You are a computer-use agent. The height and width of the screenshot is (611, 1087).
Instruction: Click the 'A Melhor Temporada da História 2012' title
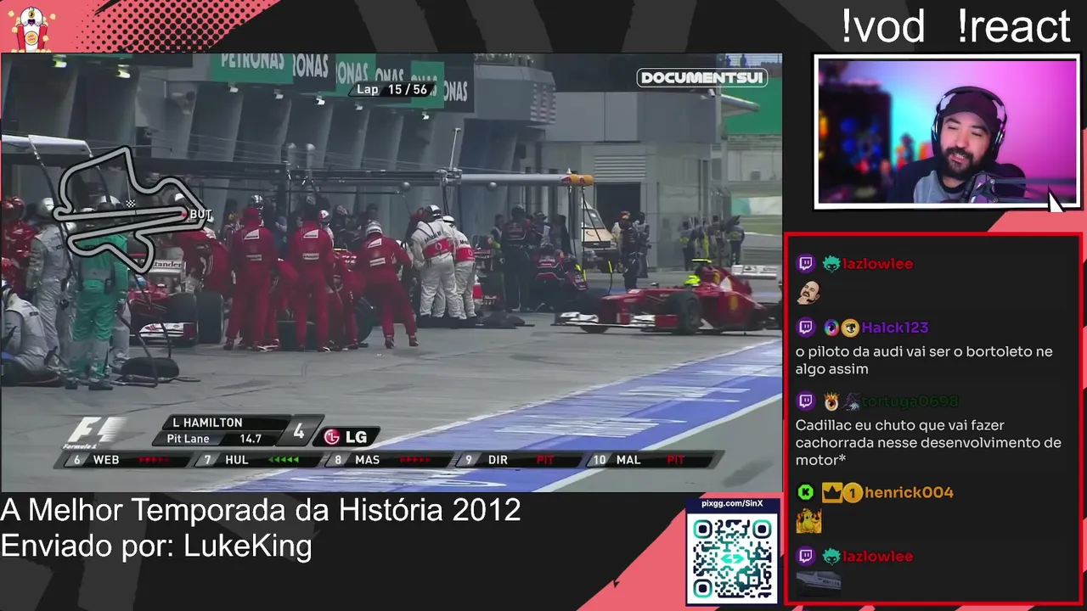pos(260,510)
